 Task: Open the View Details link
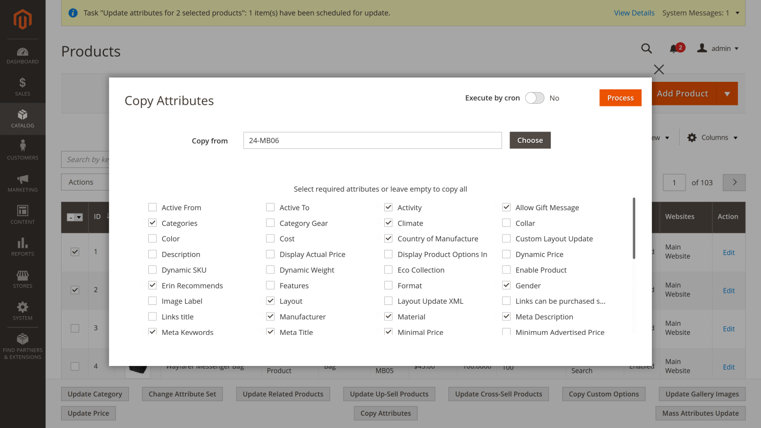(634, 12)
